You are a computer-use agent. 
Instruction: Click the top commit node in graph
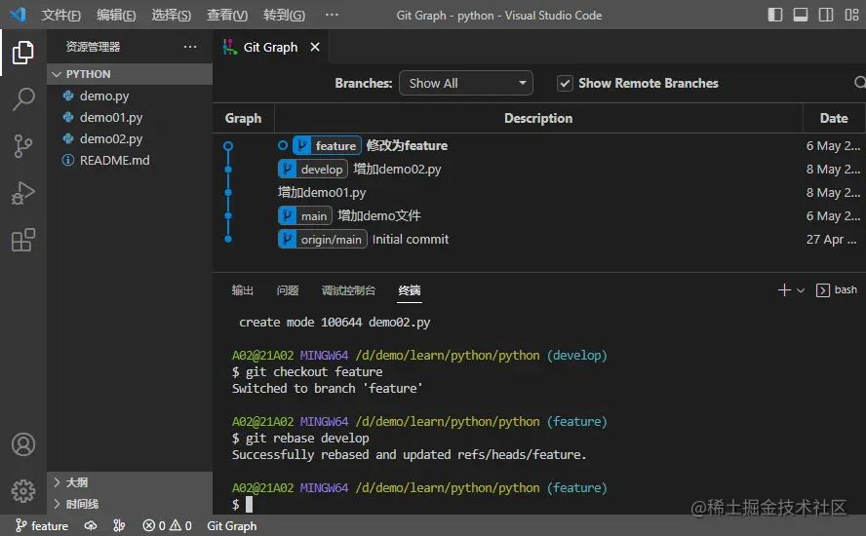pyautogui.click(x=228, y=146)
